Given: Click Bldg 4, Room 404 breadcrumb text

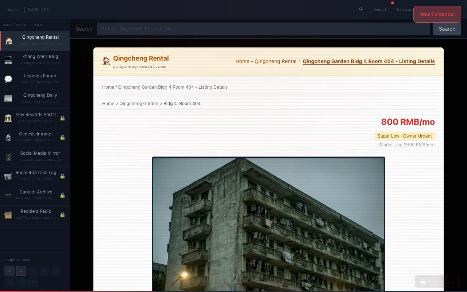Looking at the screenshot, I should 182,104.
